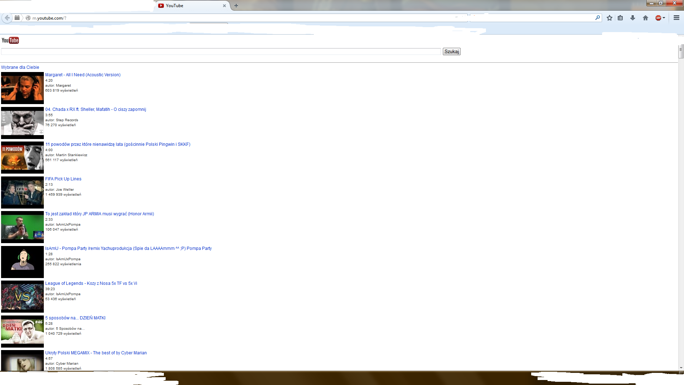Screen dimensions: 684x385
Task: Click the text 1 040 729 wyświetleń
Action: [x=63, y=334]
